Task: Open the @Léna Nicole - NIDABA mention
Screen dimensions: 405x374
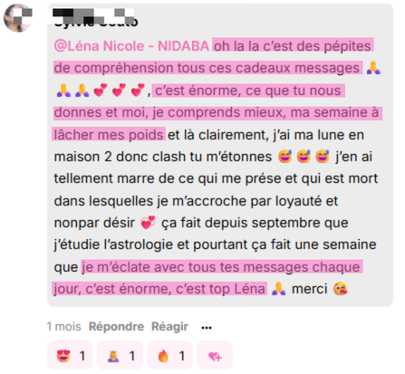Action: click(131, 46)
